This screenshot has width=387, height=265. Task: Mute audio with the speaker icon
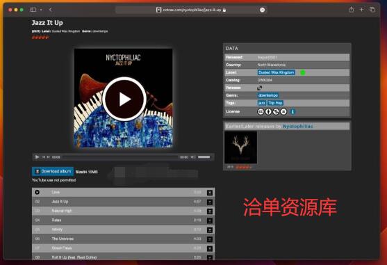pyautogui.click(x=193, y=156)
